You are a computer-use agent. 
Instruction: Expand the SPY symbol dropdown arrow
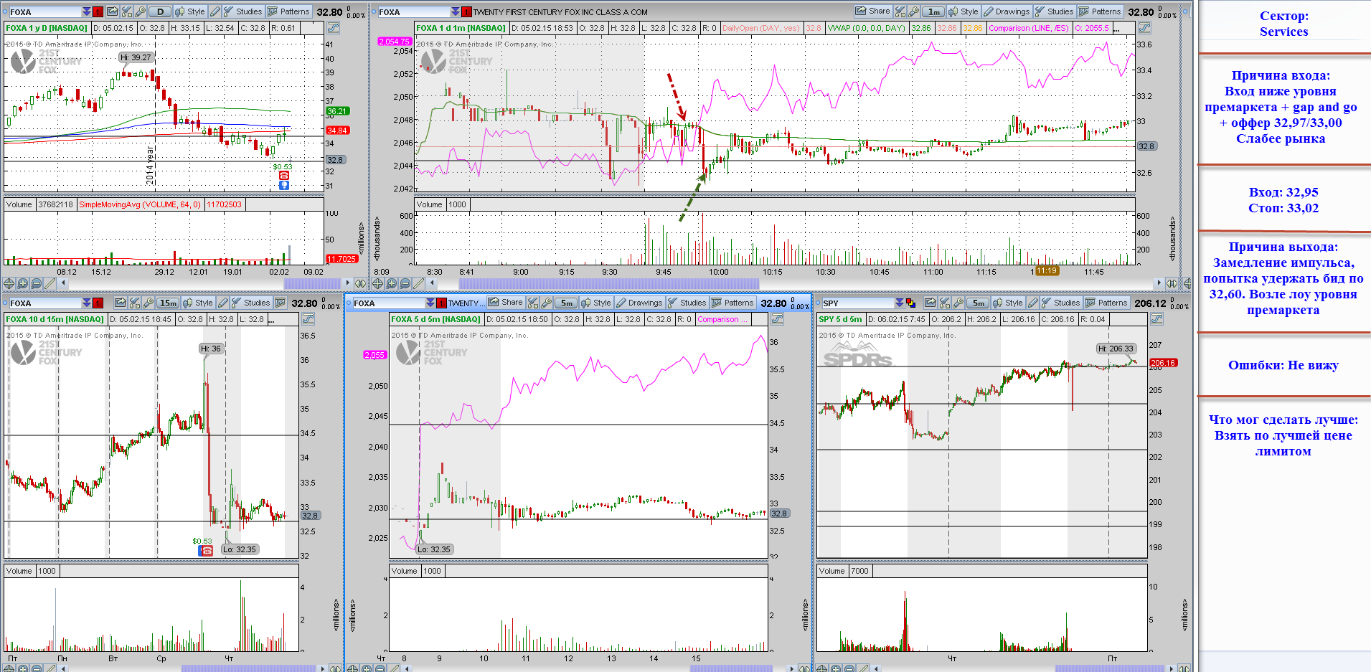900,303
